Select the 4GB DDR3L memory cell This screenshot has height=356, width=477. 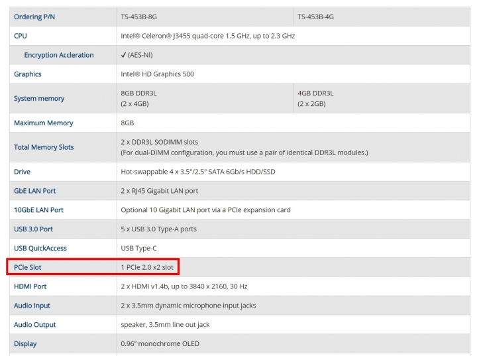tap(382, 98)
